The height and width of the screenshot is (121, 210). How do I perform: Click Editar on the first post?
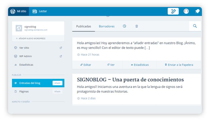coord(86,65)
